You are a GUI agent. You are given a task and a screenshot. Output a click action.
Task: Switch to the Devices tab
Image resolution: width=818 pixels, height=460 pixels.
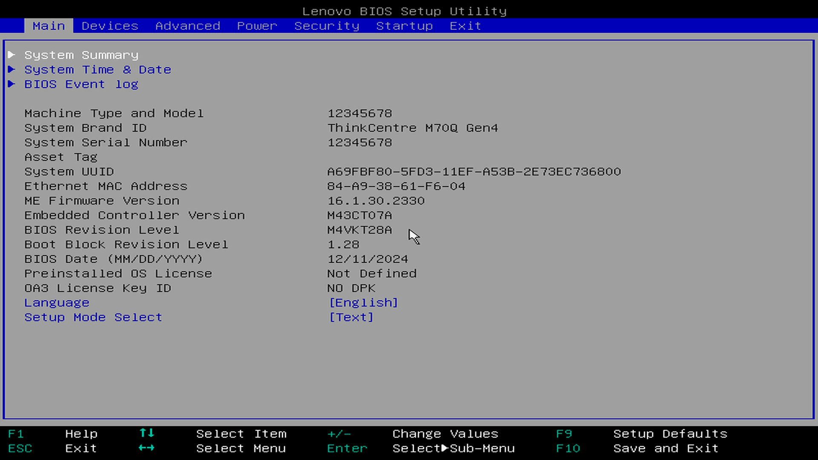(x=110, y=26)
